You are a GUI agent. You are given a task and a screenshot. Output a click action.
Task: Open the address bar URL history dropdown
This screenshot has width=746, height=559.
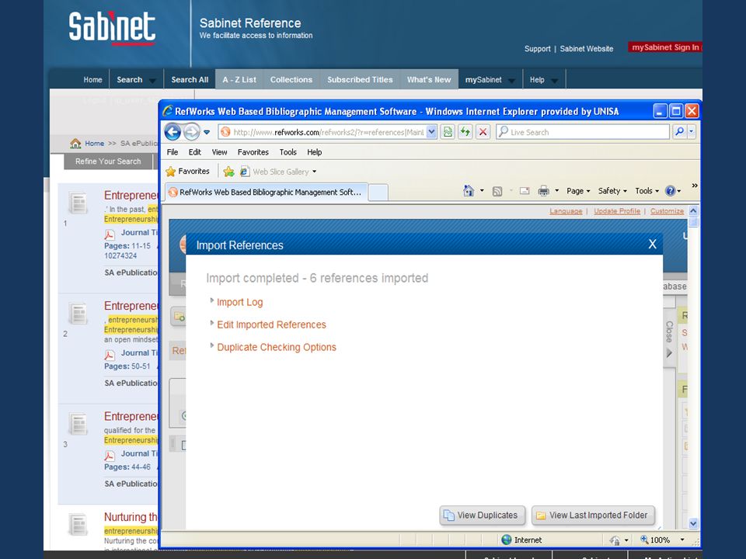(x=431, y=132)
